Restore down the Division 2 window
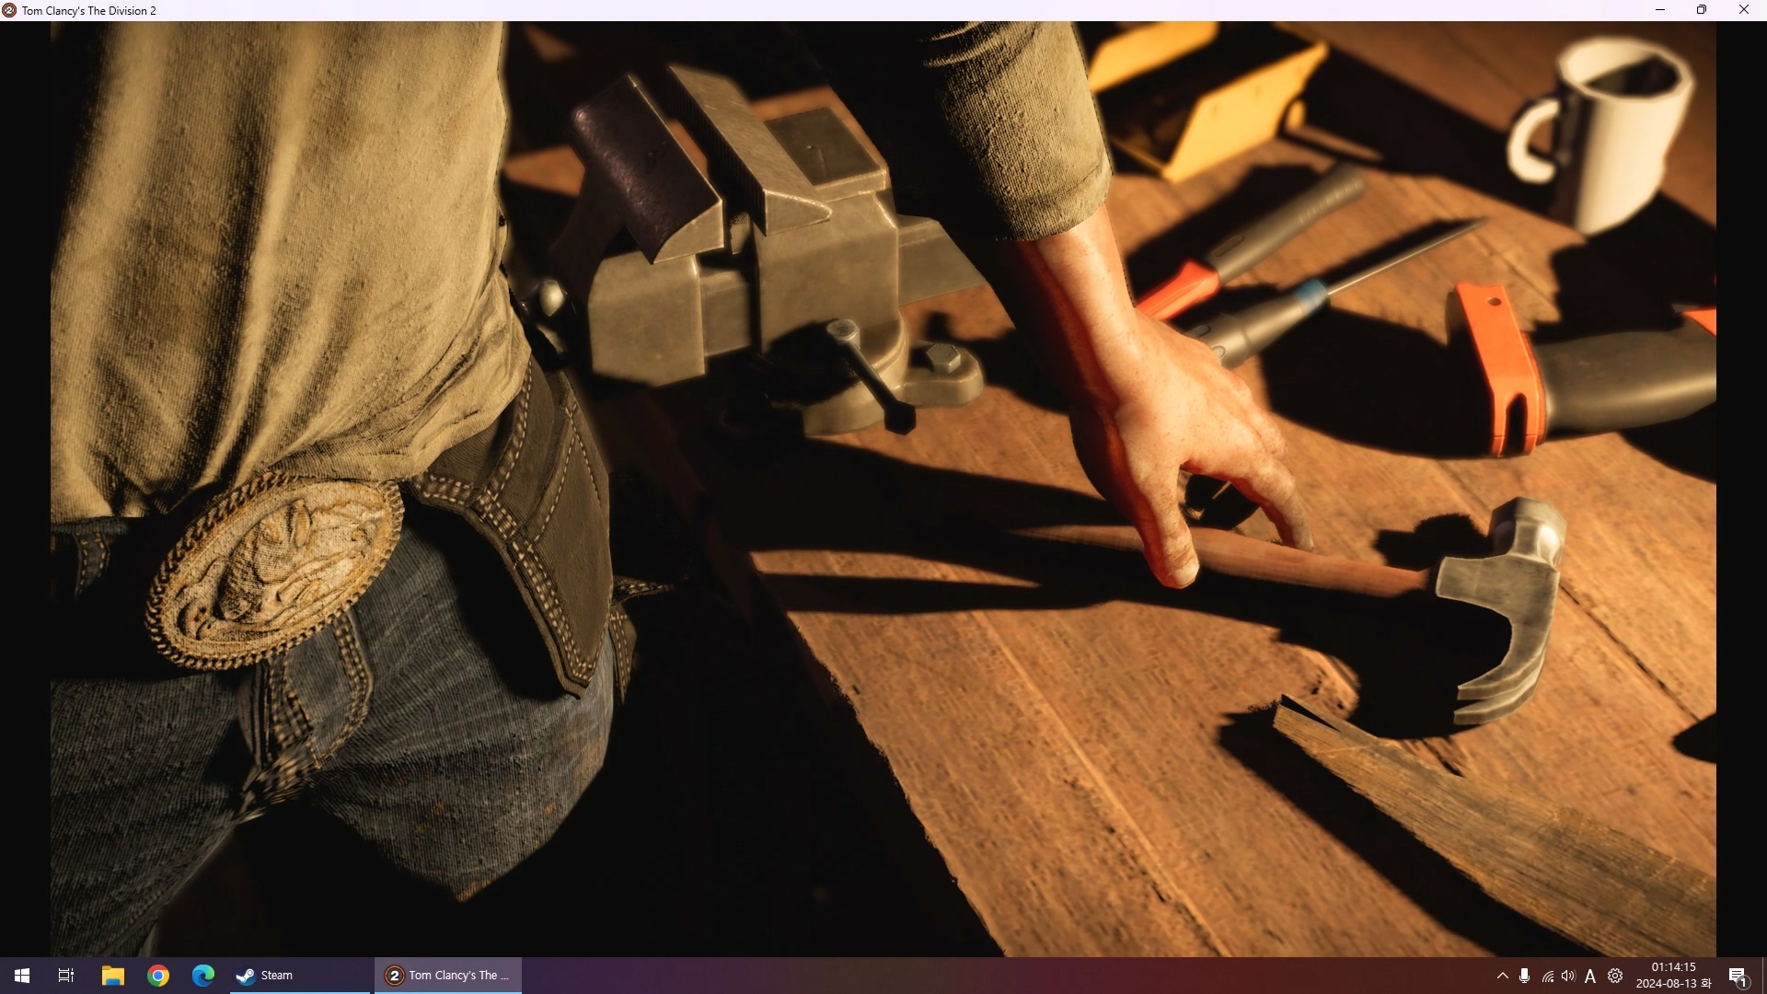1767x994 pixels. 1702,10
